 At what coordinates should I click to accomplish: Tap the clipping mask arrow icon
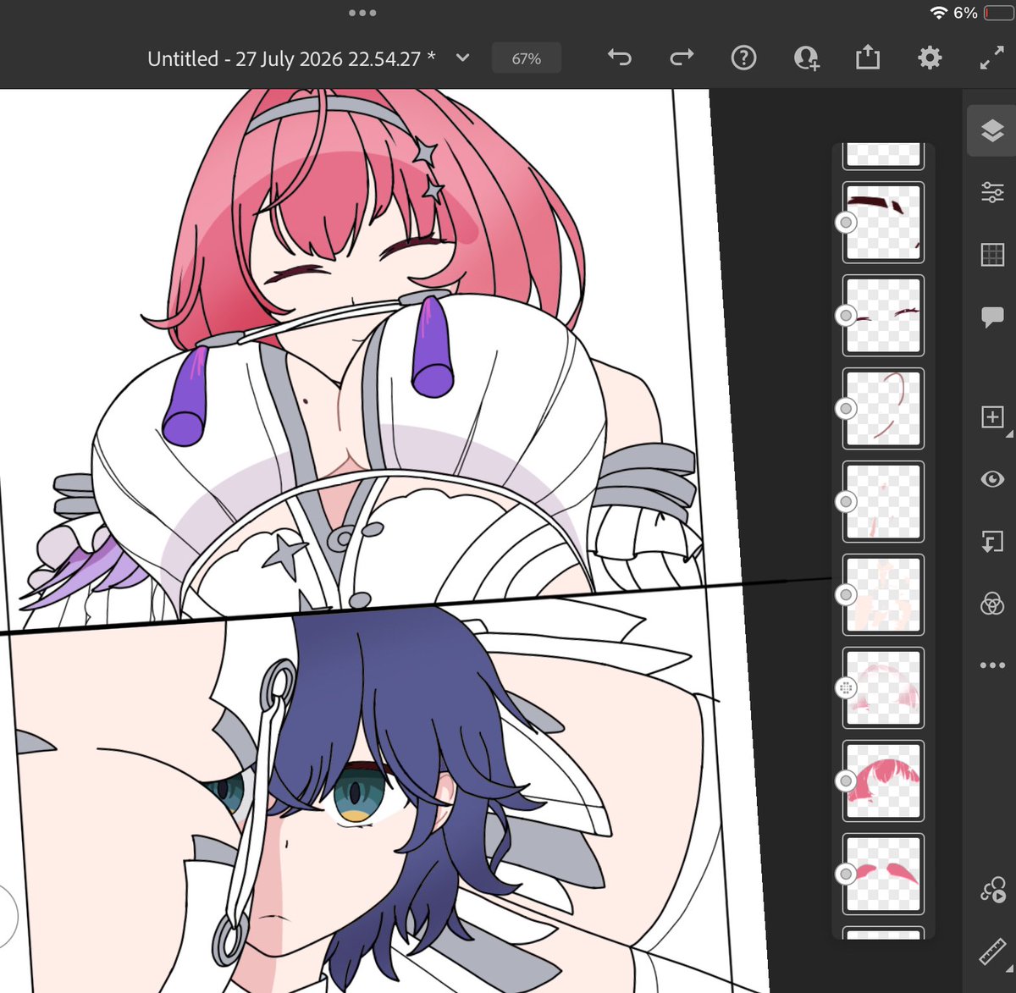click(992, 542)
